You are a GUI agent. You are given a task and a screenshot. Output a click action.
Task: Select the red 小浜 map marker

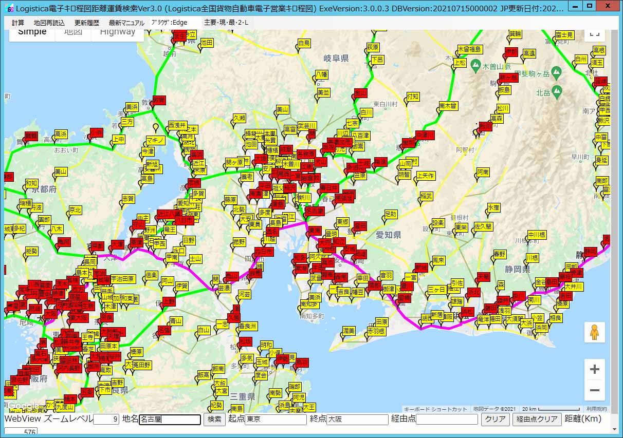96,133
